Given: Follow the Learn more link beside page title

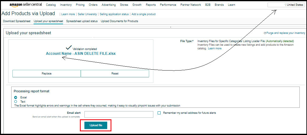Looking at the screenshot, I should (68, 14).
